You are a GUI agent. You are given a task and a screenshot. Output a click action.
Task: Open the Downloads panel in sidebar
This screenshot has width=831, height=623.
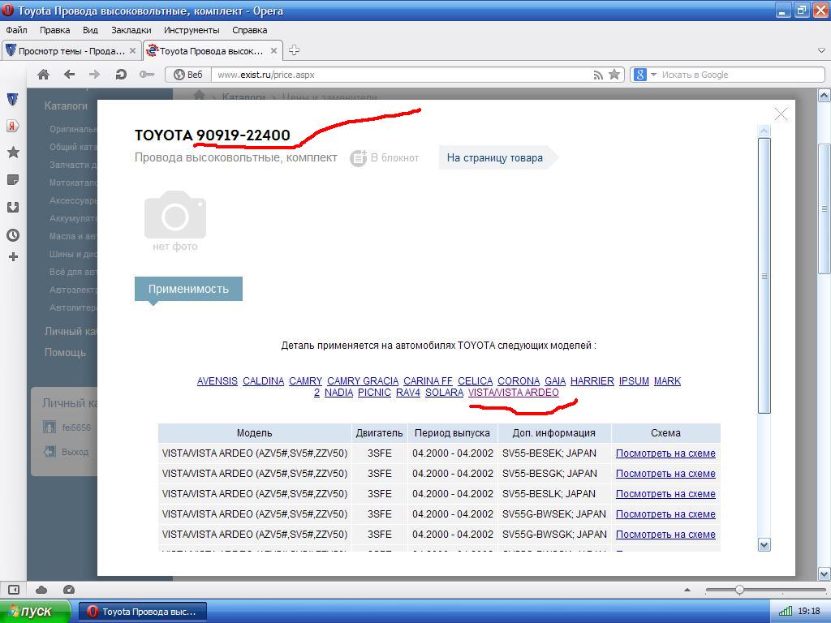pos(13,208)
